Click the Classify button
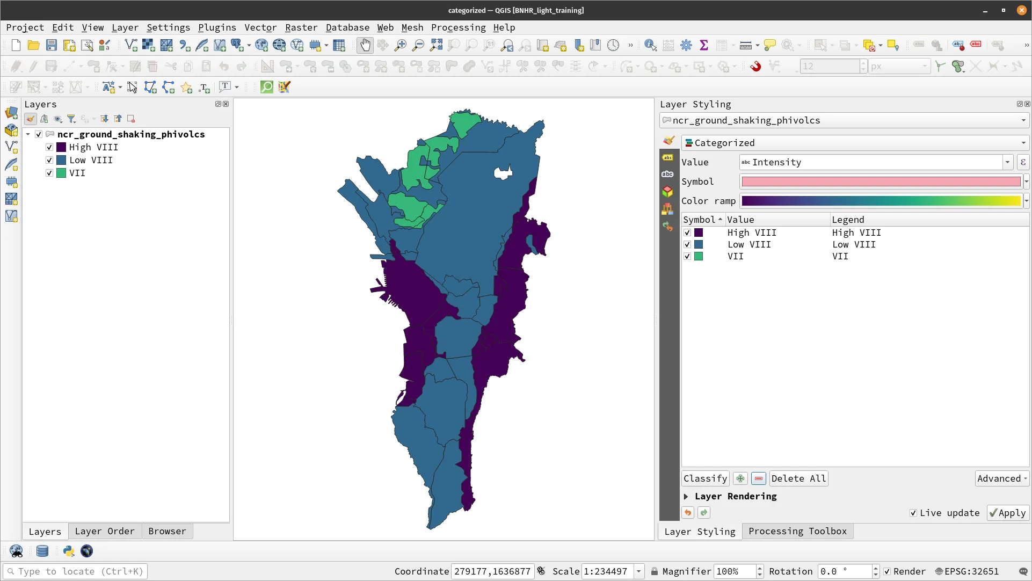 pyautogui.click(x=704, y=478)
